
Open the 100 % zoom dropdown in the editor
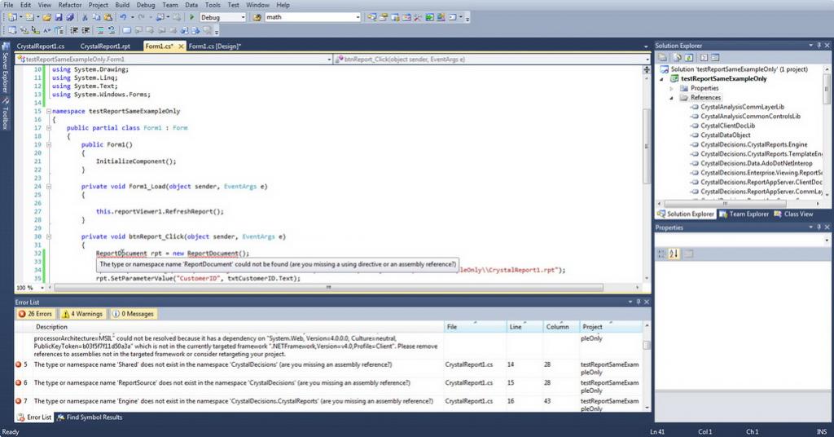(42, 288)
